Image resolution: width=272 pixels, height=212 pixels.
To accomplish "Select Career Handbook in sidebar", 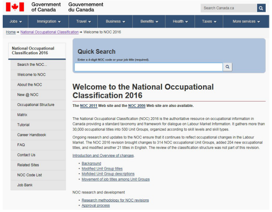I will pyautogui.click(x=38, y=135).
